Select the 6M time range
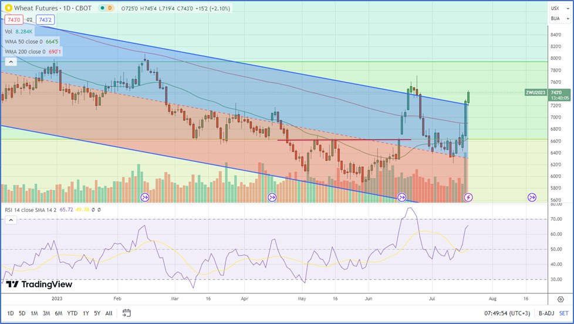Viewport: 574px width, 324px height. pos(58,313)
